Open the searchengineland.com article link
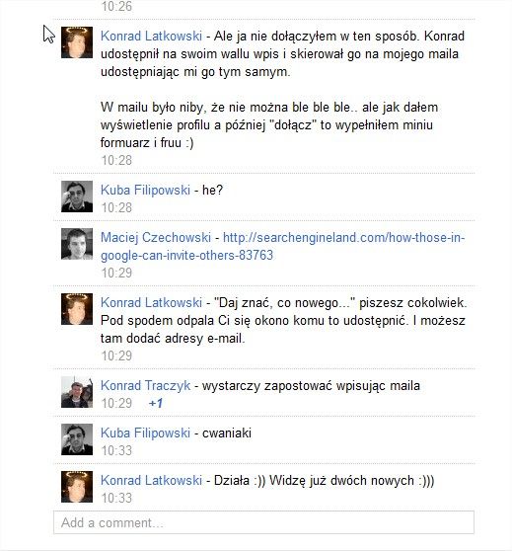Image resolution: width=512 pixels, height=551 pixels. tap(283, 246)
